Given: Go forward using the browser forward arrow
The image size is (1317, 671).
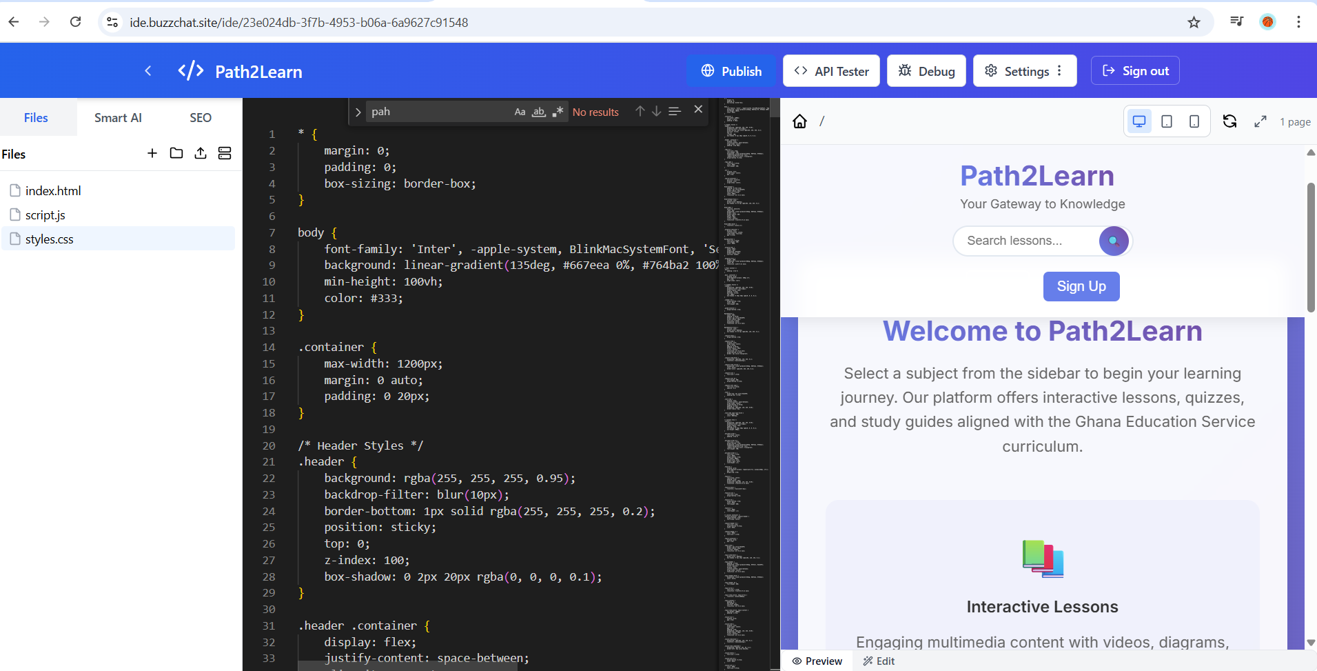Looking at the screenshot, I should point(45,22).
